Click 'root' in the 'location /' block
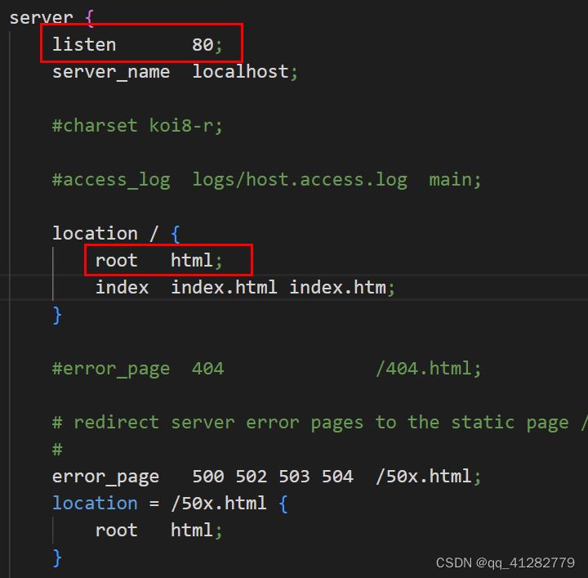 [116, 261]
